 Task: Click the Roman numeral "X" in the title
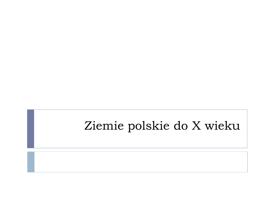coord(196,126)
